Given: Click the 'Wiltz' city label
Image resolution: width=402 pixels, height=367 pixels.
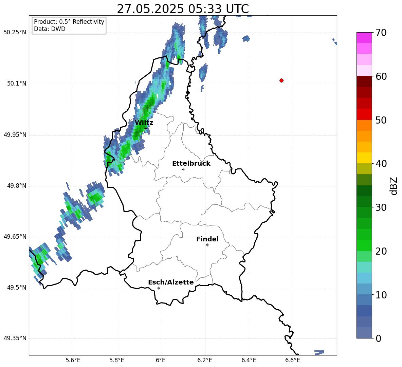Looking at the screenshot, I should (x=144, y=123).
